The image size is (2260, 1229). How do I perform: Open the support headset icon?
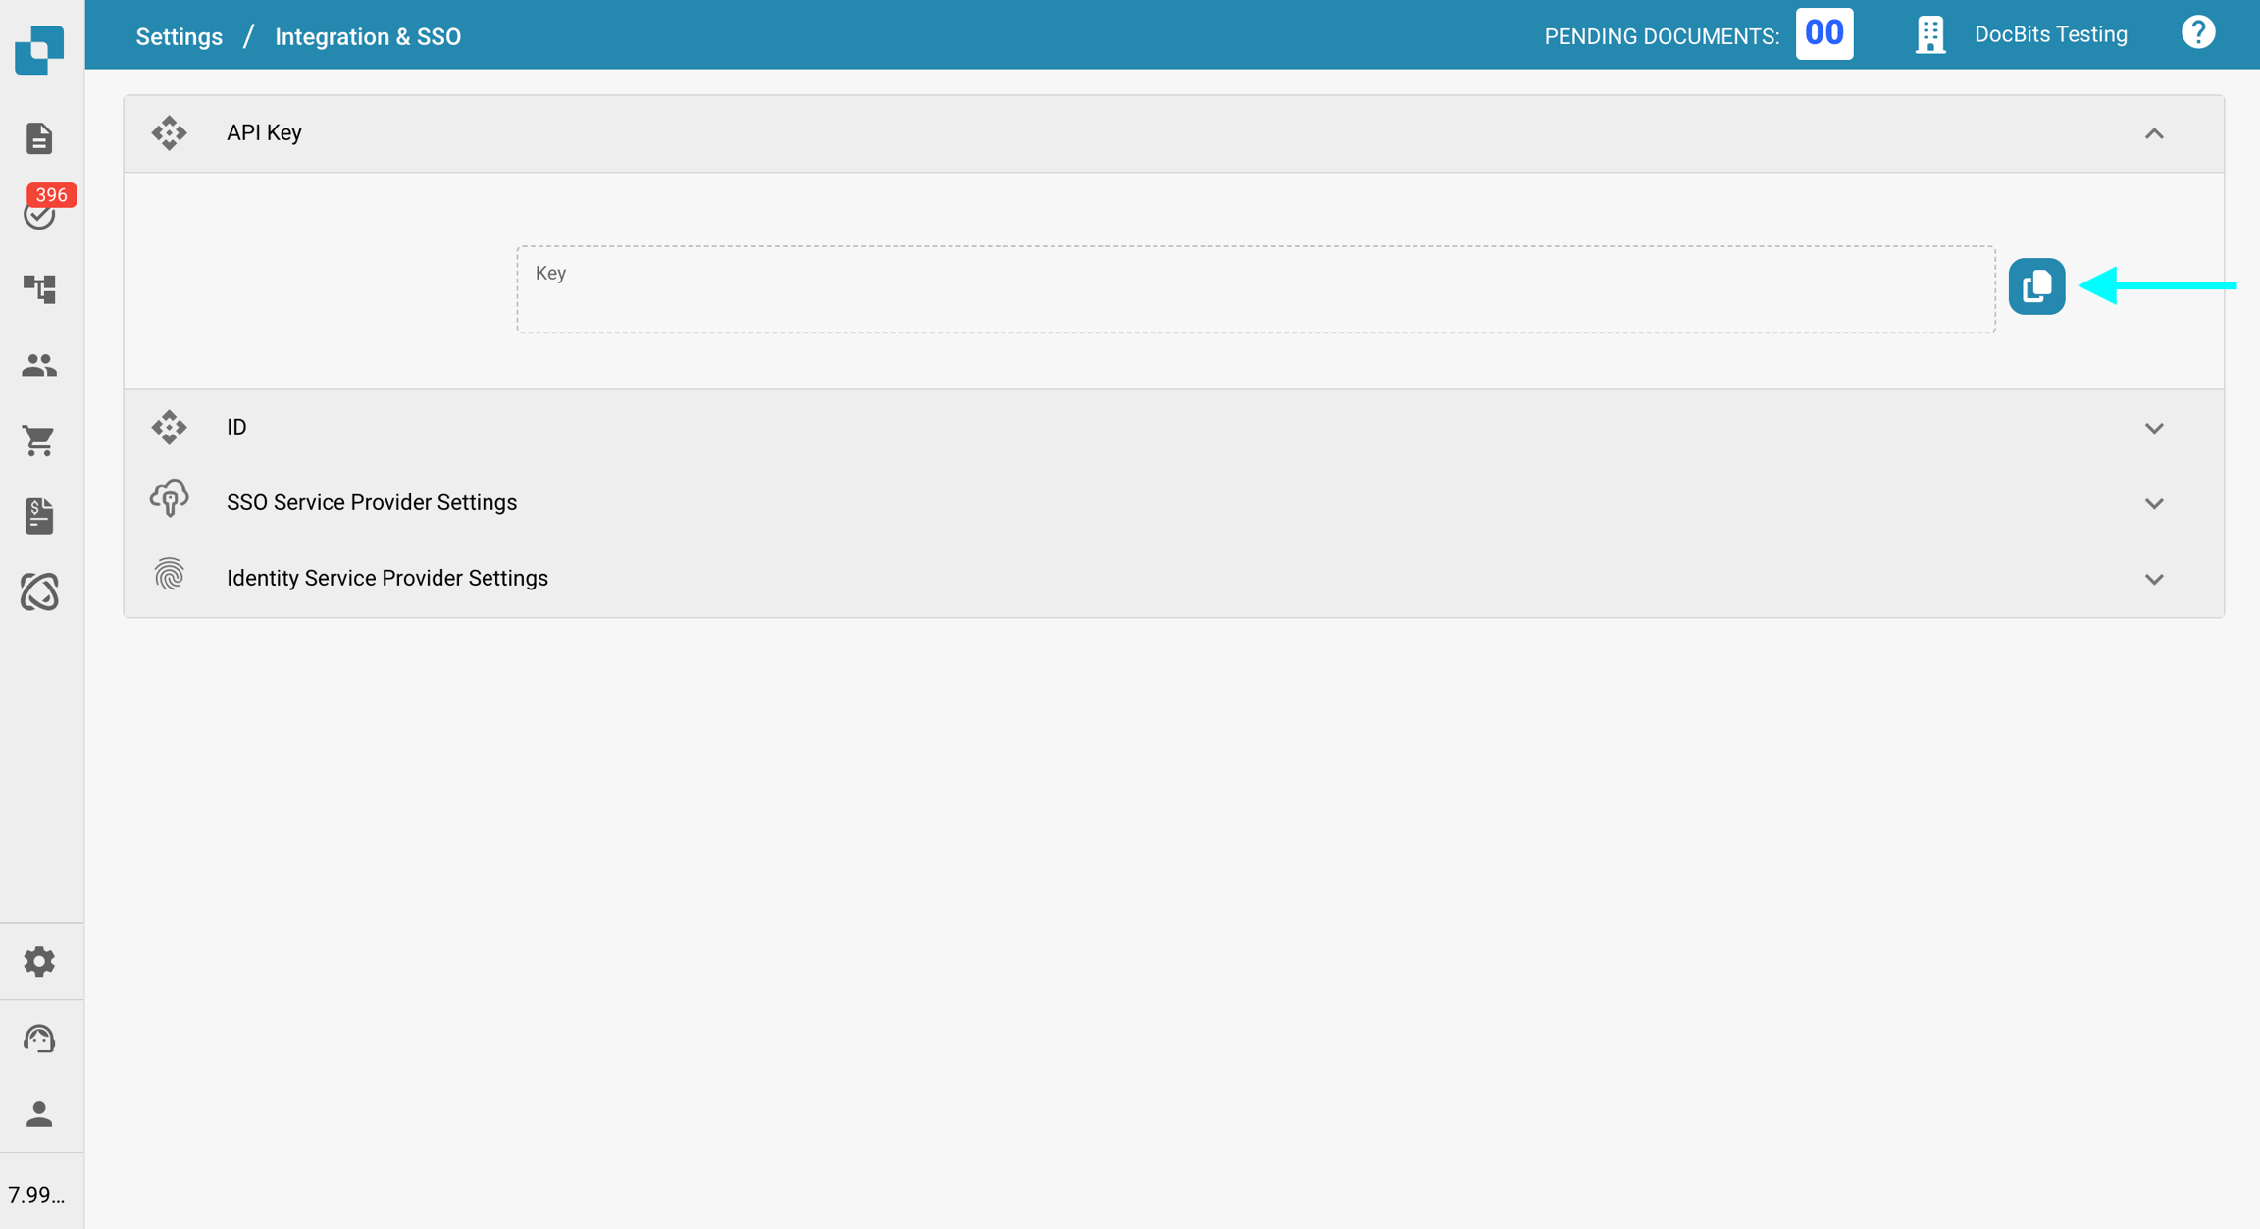tap(39, 1038)
